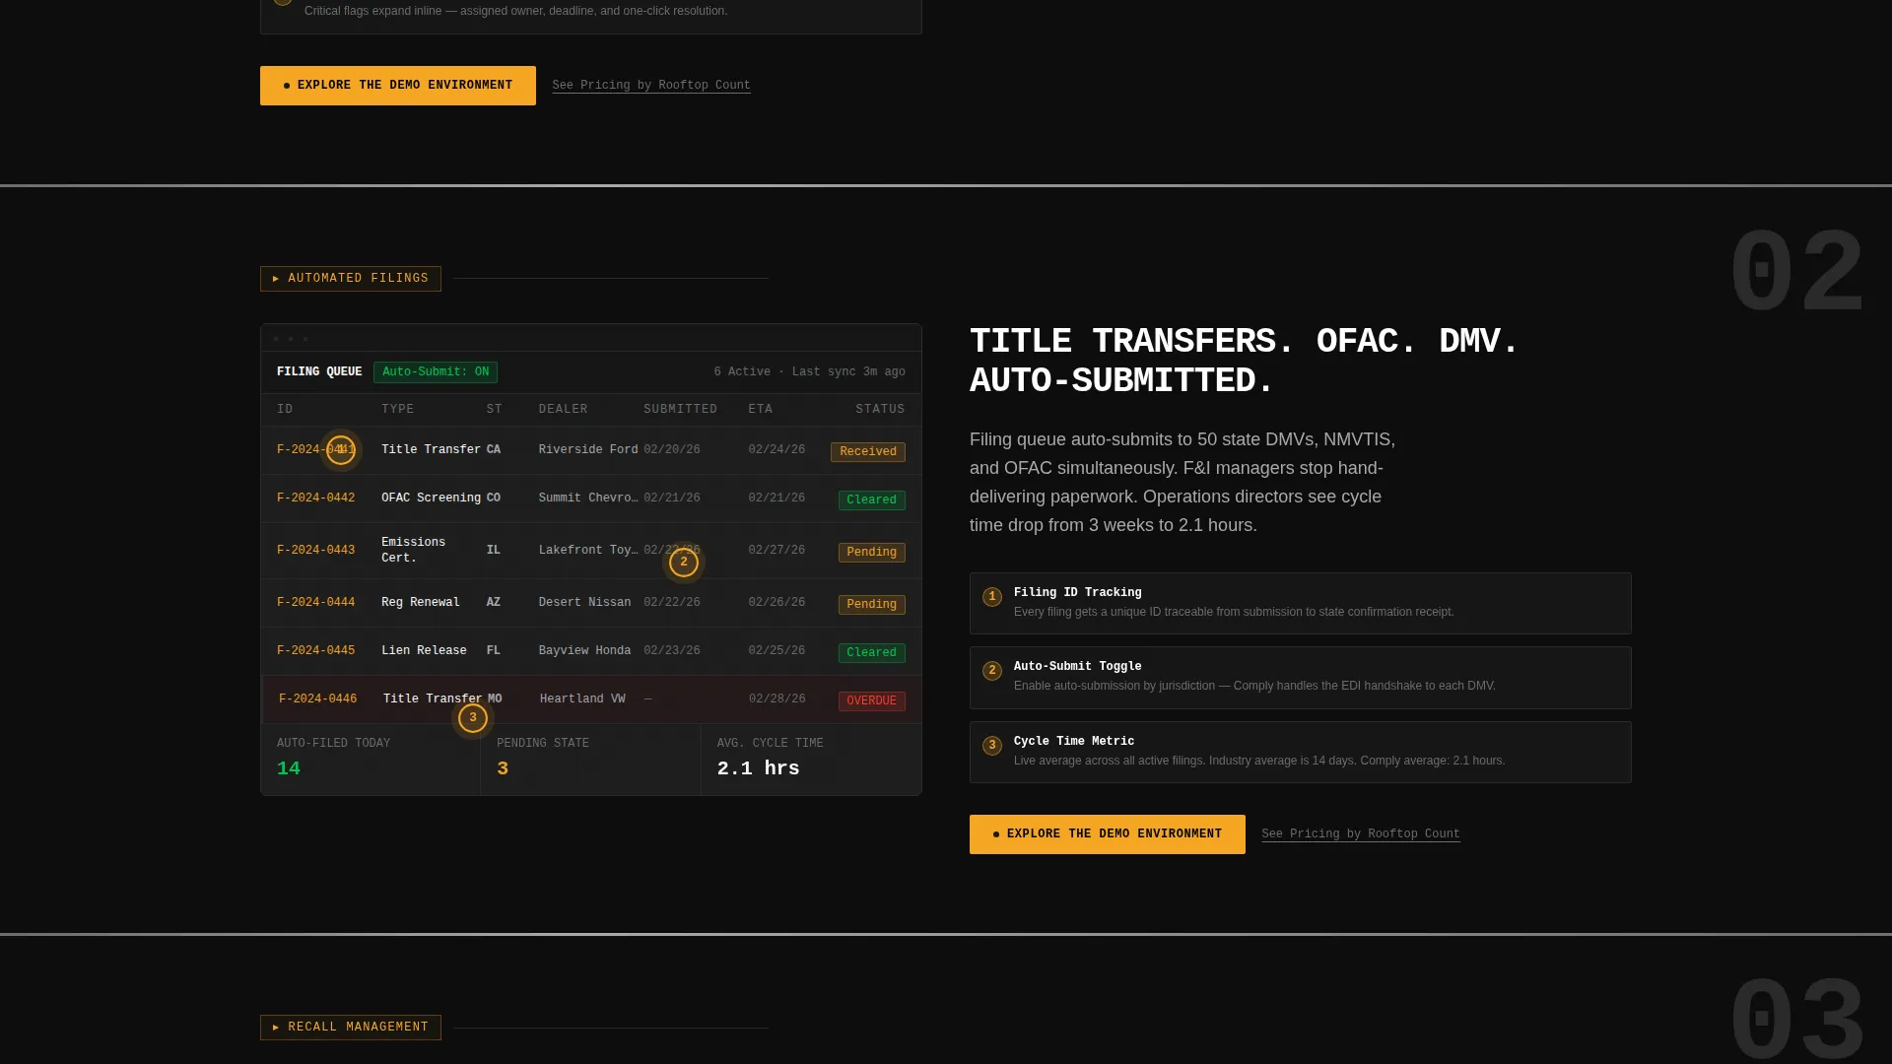Open the Filing ID Tracking feature card
The width and height of the screenshot is (1892, 1064).
pyautogui.click(x=1301, y=603)
